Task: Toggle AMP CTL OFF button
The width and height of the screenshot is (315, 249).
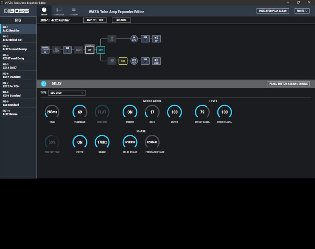Action: [95, 20]
